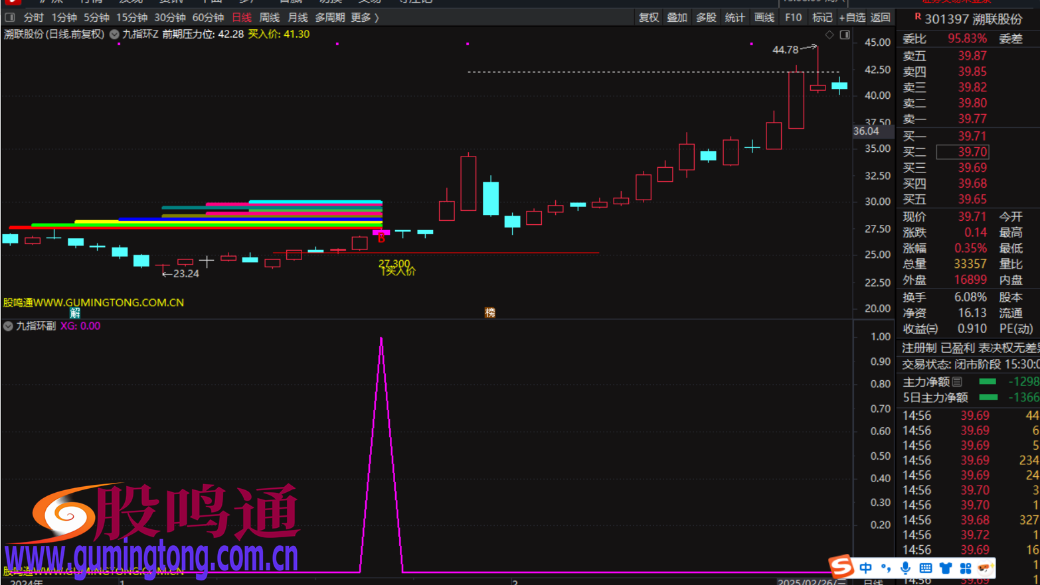The image size is (1040, 585).
Task: Click the 解 marker icon on chart
Action: tap(75, 312)
